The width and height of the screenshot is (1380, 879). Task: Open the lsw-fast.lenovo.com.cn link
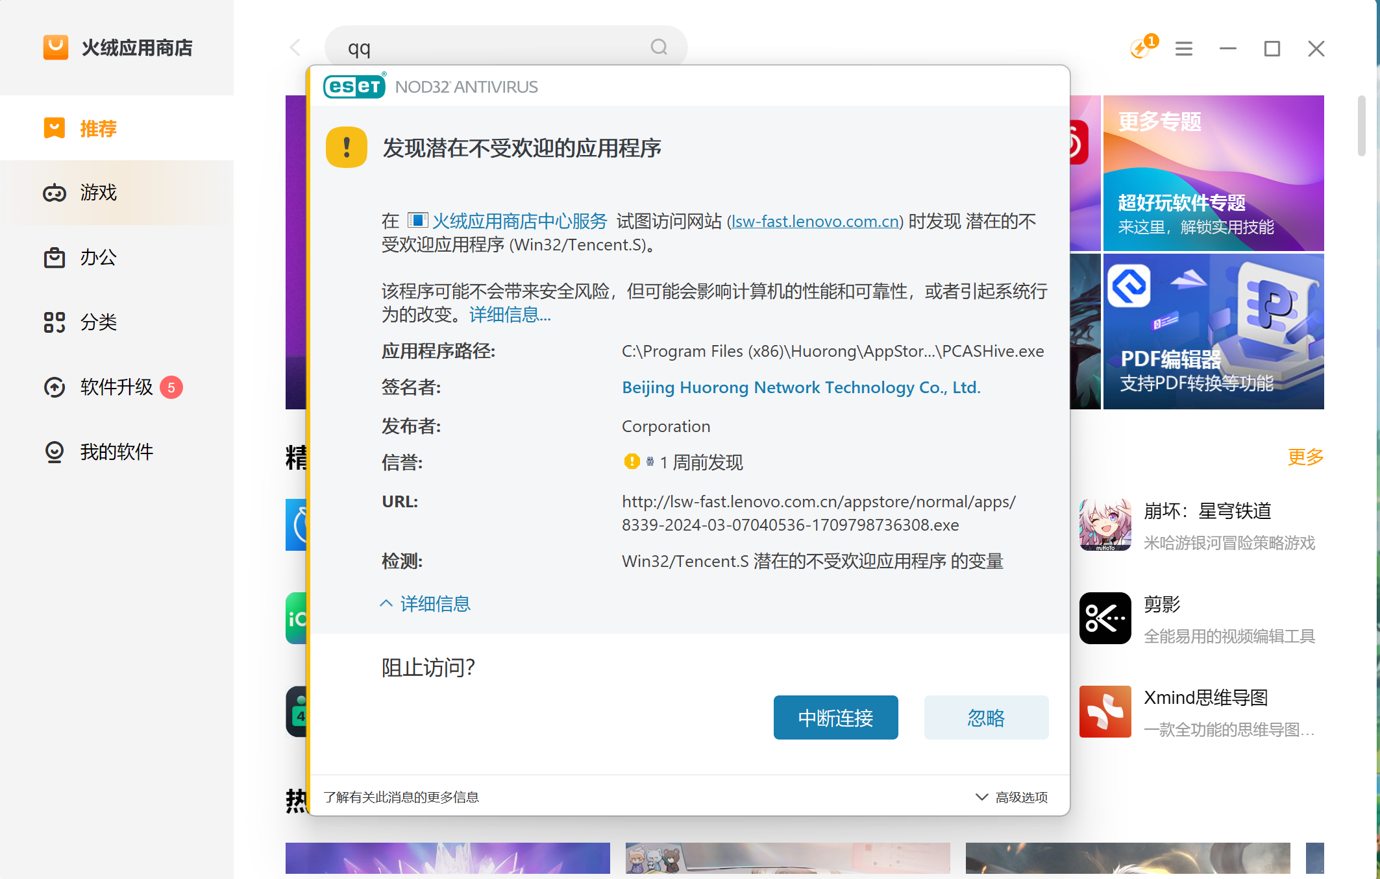[x=815, y=221]
